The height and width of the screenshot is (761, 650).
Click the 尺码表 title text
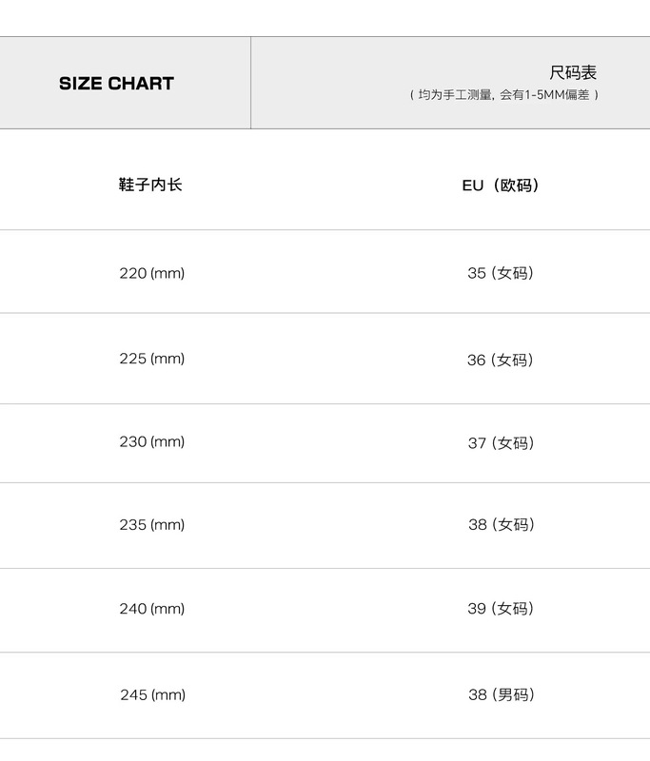(573, 73)
